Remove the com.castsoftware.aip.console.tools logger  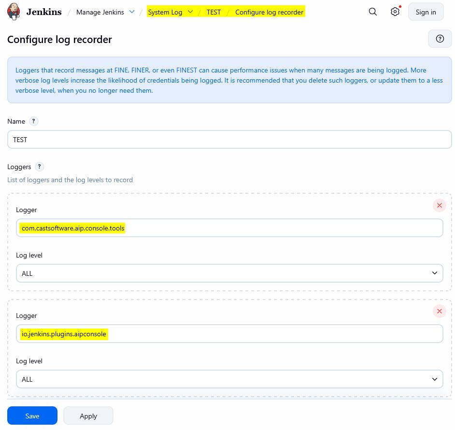click(x=439, y=205)
